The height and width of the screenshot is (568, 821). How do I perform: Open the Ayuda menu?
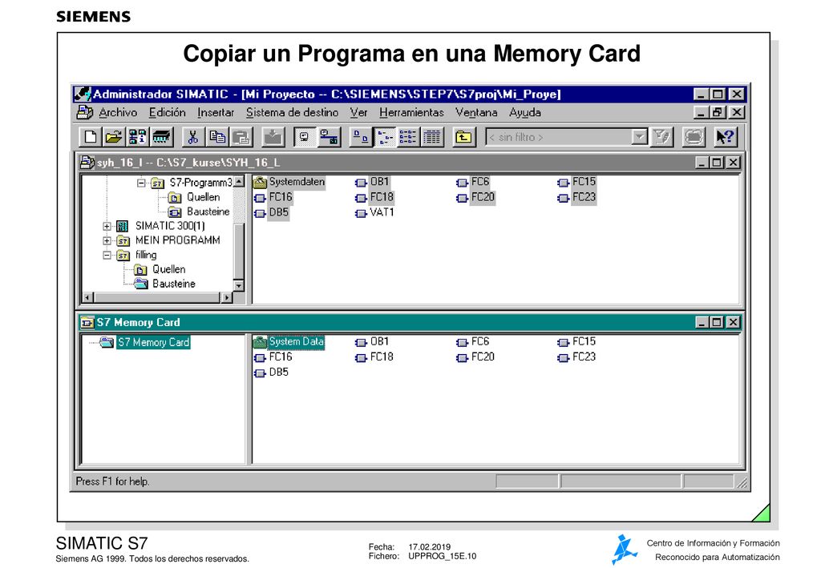pos(524,112)
